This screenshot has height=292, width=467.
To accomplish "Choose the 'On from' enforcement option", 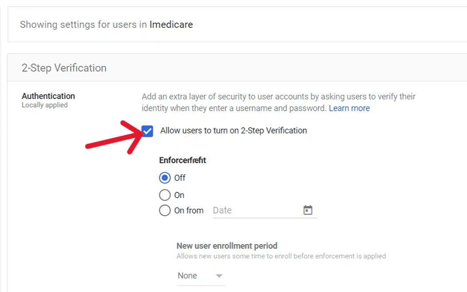I will 165,210.
